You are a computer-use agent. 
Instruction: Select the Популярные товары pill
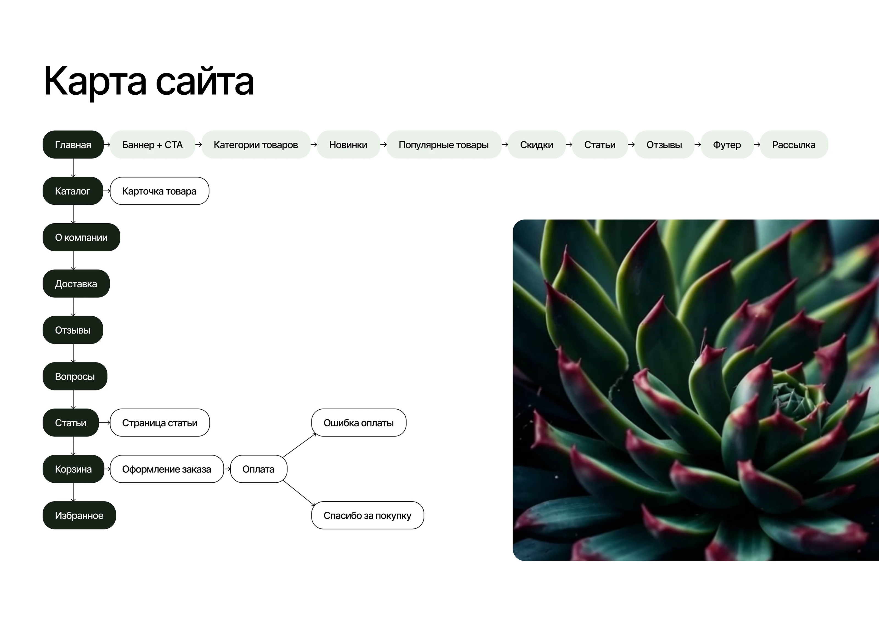(444, 145)
